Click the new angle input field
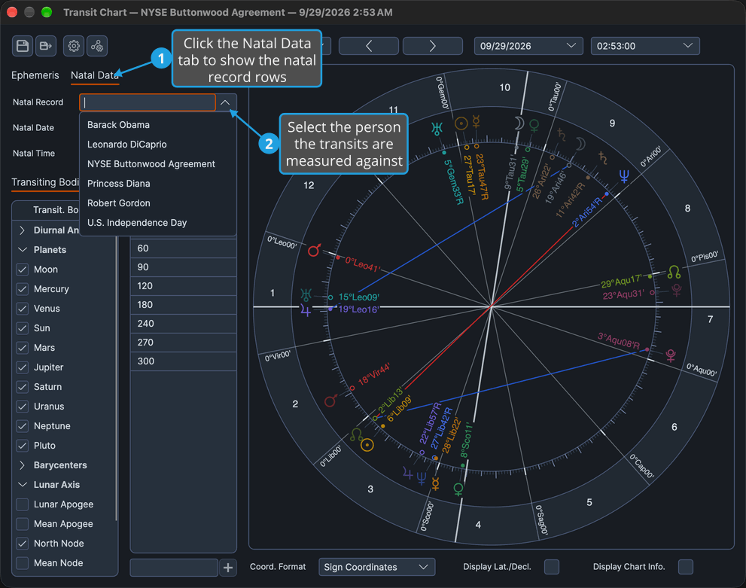The width and height of the screenshot is (746, 588). [x=174, y=568]
